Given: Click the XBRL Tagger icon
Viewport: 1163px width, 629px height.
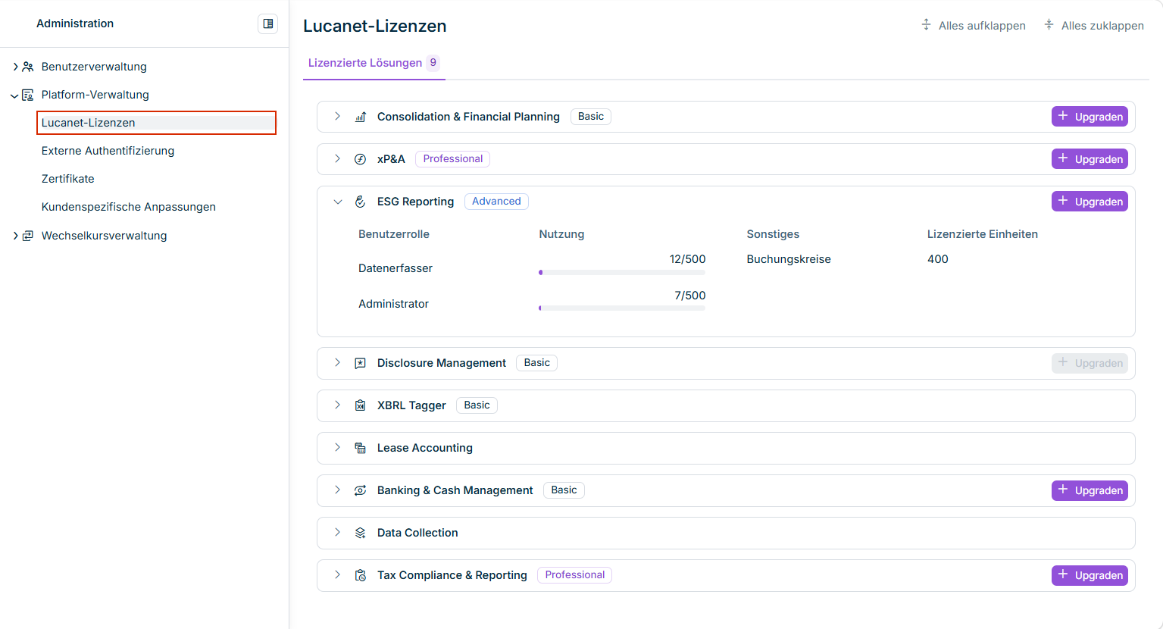Looking at the screenshot, I should (x=361, y=405).
